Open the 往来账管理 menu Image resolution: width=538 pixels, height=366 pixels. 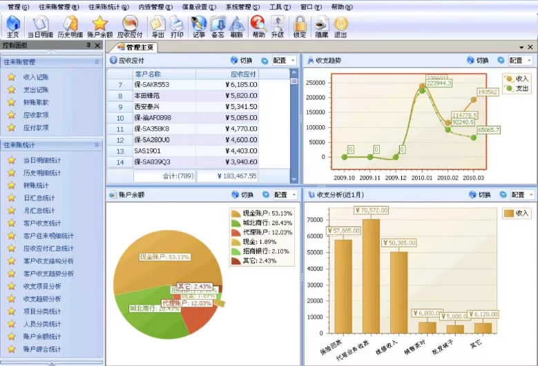click(x=59, y=7)
